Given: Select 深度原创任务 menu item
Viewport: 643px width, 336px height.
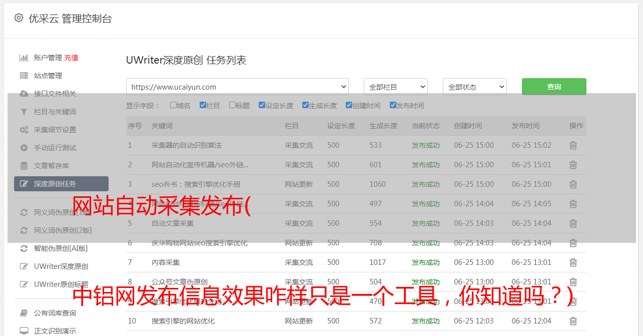Looking at the screenshot, I should (61, 184).
